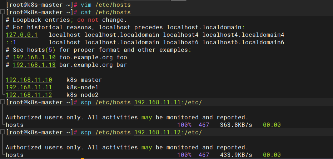
Task: Open the 192.168.1.10 link beside foo.example.org
Action: pyautogui.click(x=34, y=57)
